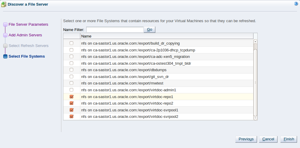Click the Discover a File Server title icon
The height and width of the screenshot is (148, 300).
[4, 4]
